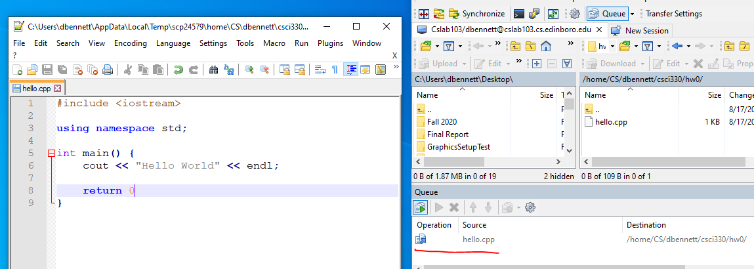Click invert selection icon
The width and height of the screenshot is (754, 269).
567,64
